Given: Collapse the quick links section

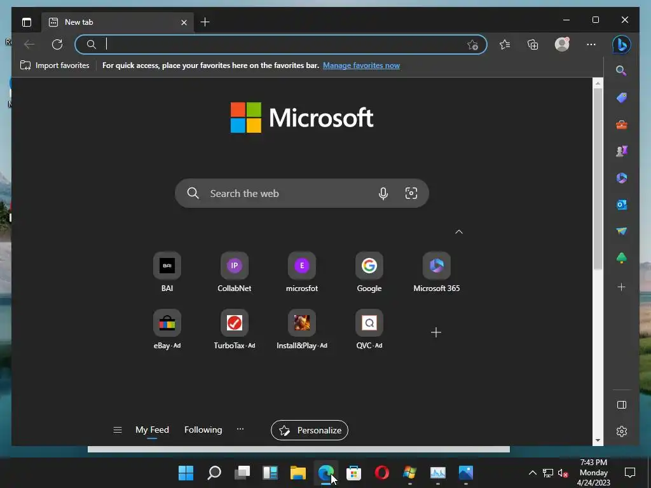Looking at the screenshot, I should point(459,231).
